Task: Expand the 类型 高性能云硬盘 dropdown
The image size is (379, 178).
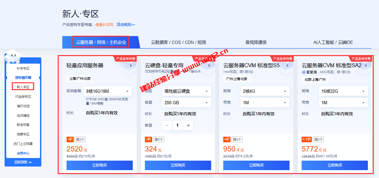Action: (187, 91)
